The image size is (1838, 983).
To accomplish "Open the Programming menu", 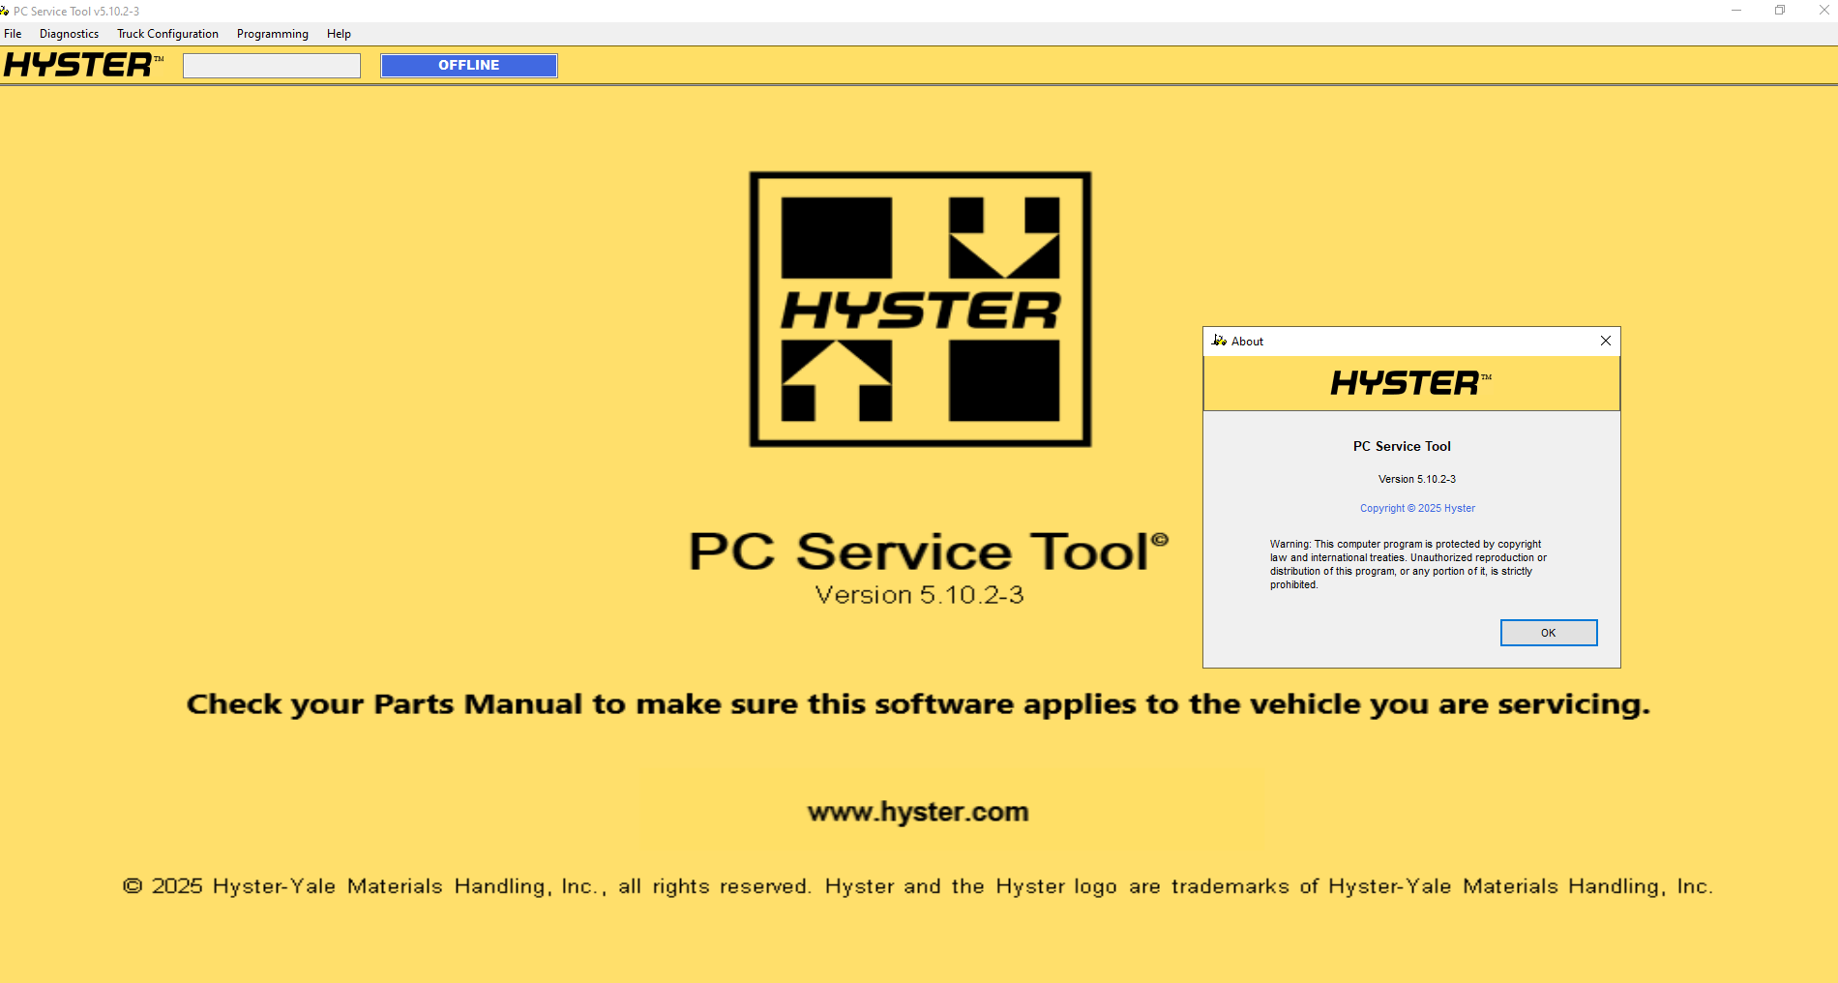I will [272, 34].
